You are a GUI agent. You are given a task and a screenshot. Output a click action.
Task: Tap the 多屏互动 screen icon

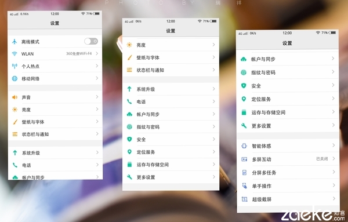point(244,159)
